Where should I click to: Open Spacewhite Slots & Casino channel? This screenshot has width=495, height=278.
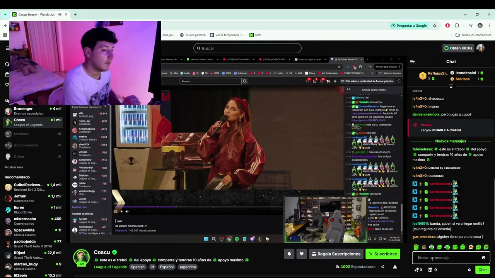pyautogui.click(x=33, y=232)
